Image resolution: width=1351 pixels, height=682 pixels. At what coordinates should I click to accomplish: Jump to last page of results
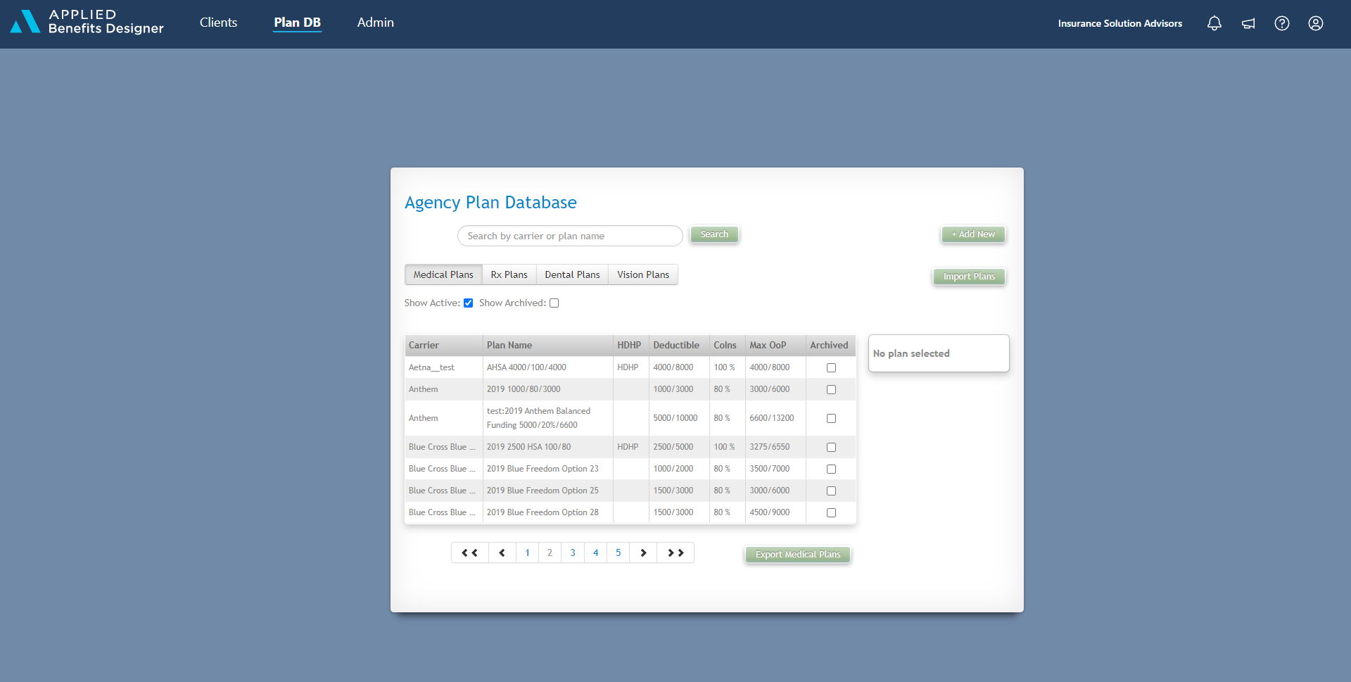pos(675,552)
